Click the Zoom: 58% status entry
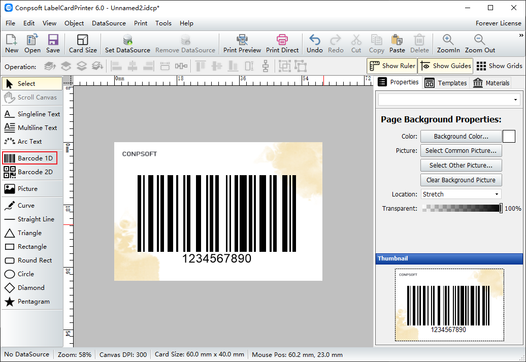The image size is (526, 362). pos(75,354)
